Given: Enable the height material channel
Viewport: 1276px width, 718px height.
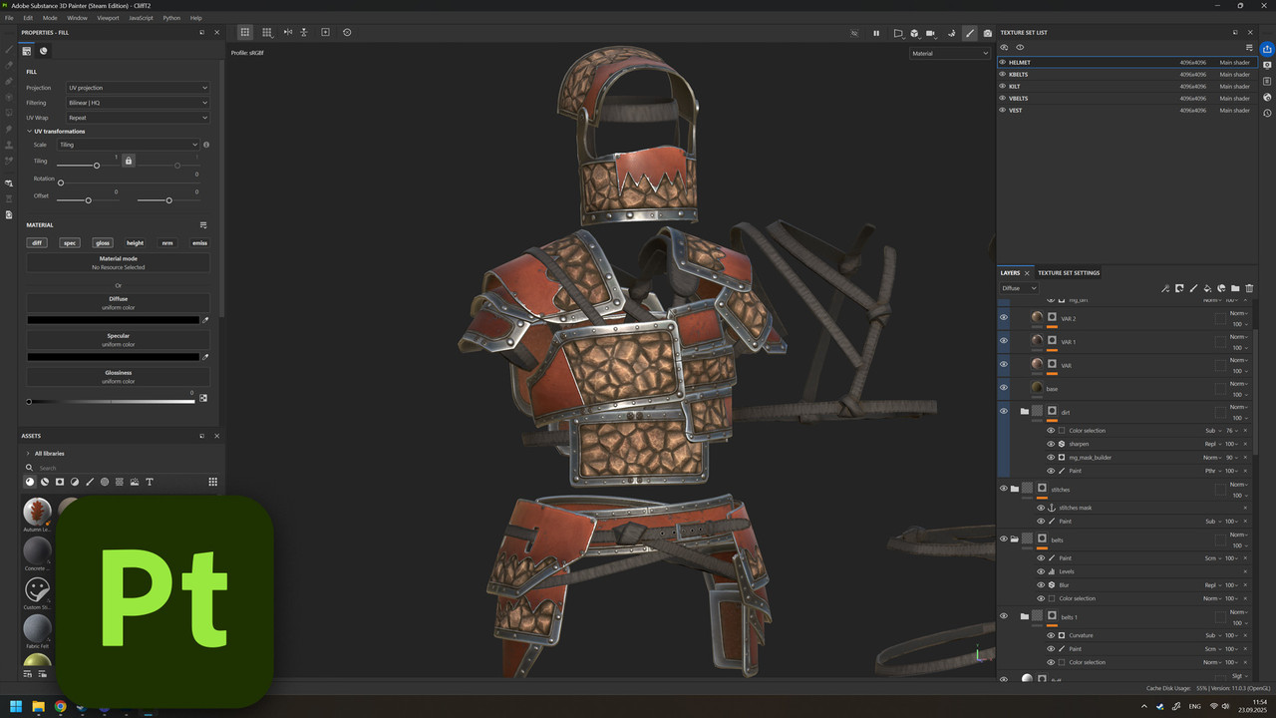Looking at the screenshot, I should click(135, 242).
